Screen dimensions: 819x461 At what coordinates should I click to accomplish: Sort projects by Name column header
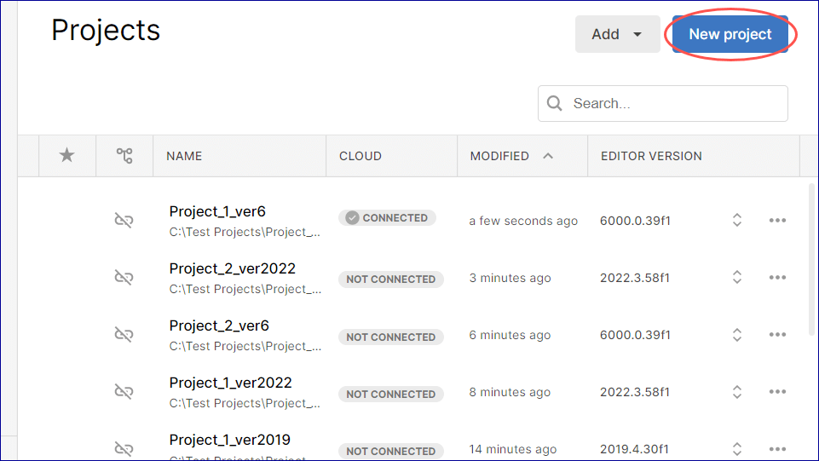(x=184, y=156)
